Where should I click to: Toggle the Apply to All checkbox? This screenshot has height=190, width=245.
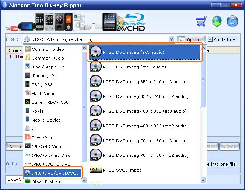click(210, 39)
